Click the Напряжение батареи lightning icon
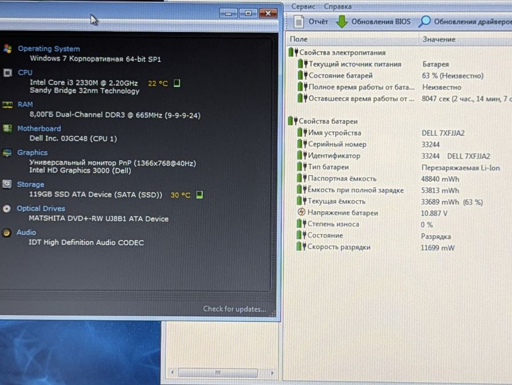 302,212
